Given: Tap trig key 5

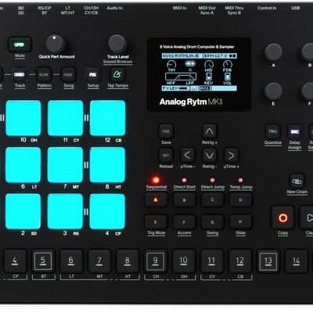Looking at the screenshot, I should 43,261.
